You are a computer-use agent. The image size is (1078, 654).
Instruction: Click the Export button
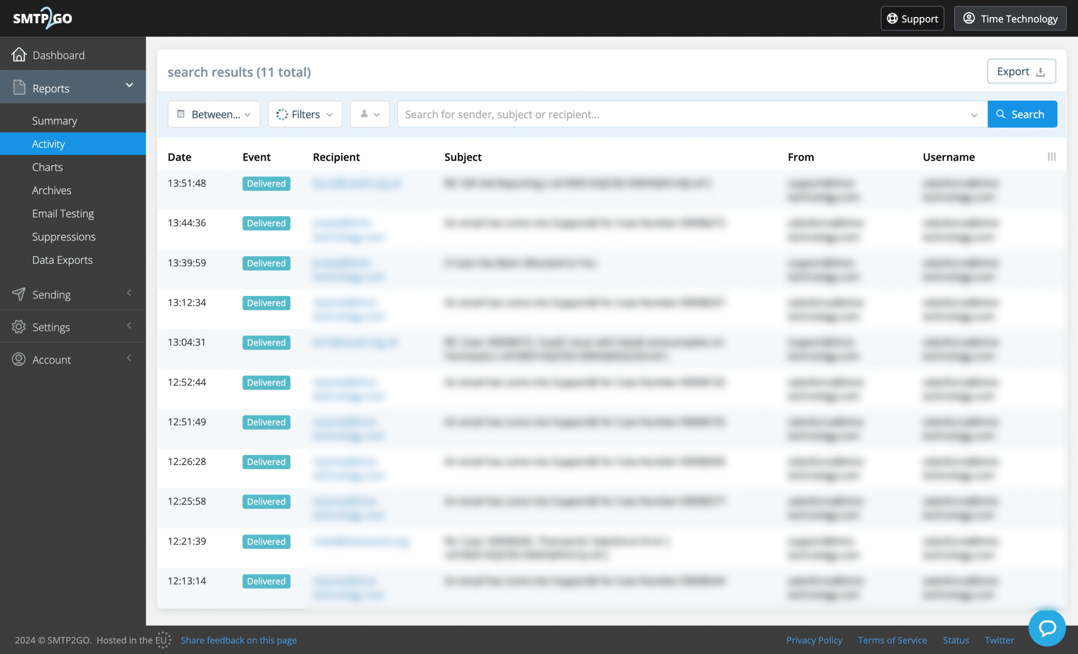pyautogui.click(x=1021, y=71)
